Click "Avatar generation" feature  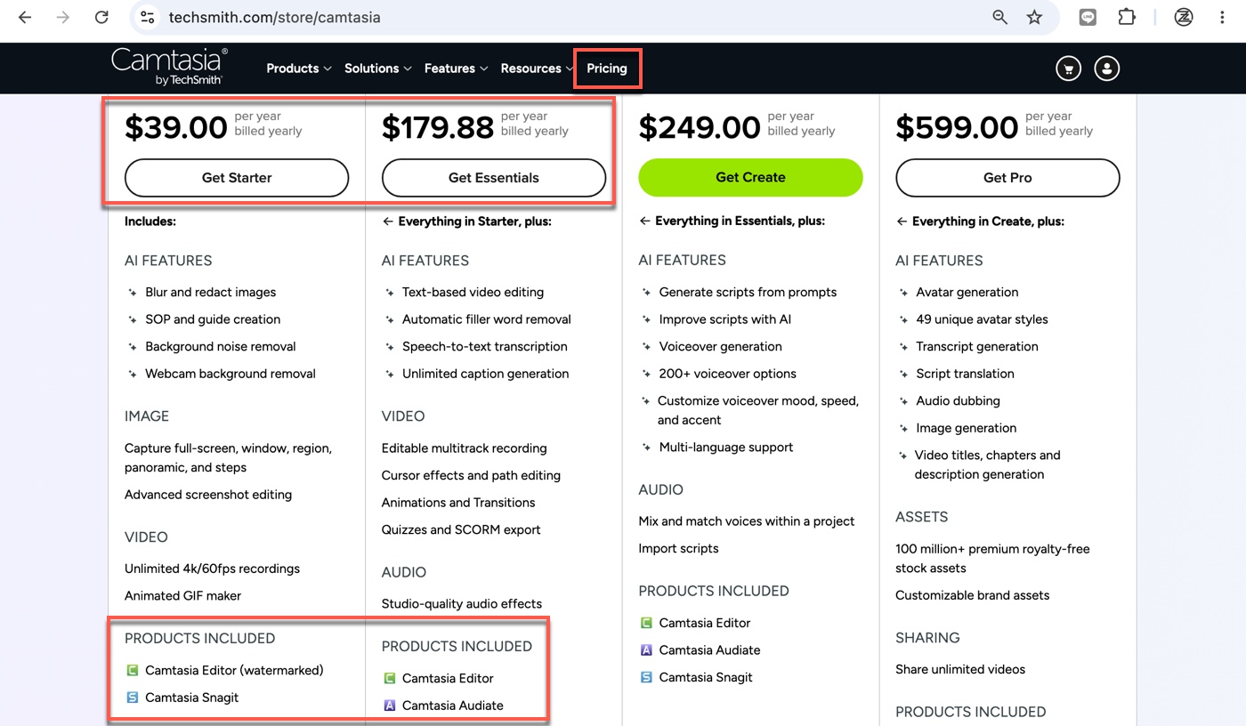(x=967, y=292)
